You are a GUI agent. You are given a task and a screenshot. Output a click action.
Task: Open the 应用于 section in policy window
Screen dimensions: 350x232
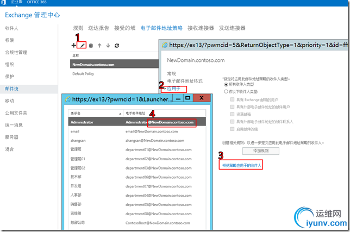tap(173, 89)
